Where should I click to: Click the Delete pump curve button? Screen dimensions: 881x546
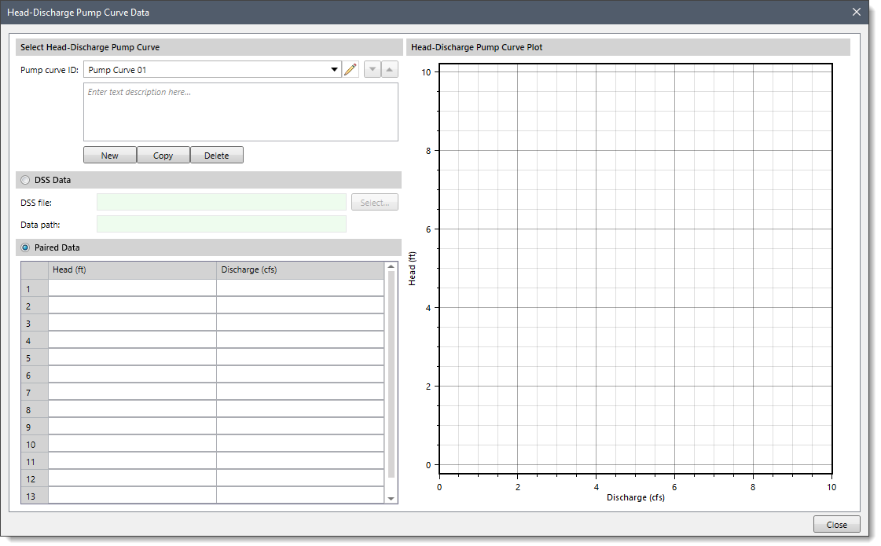(x=217, y=156)
